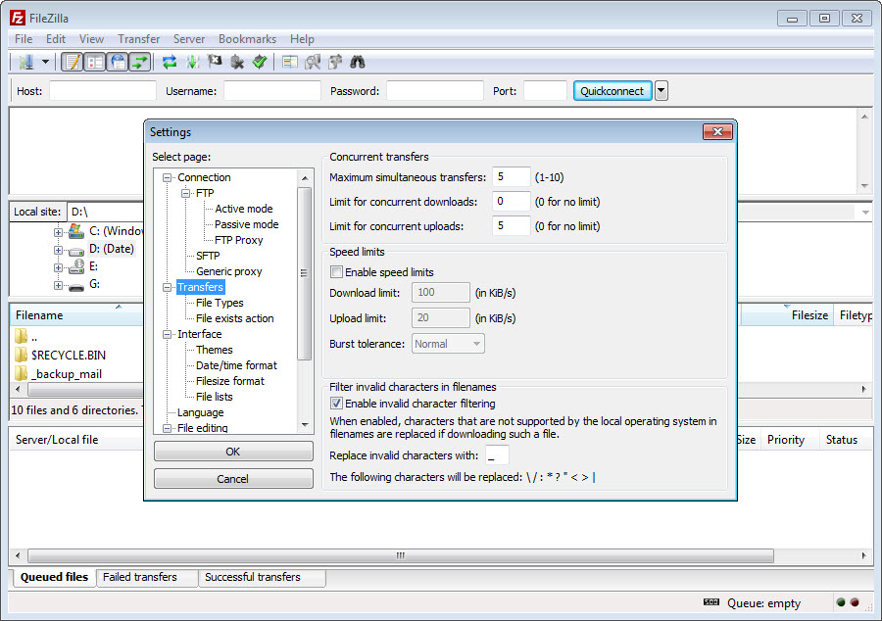The width and height of the screenshot is (882, 621).
Task: Toggle directory comparison
Action: tap(313, 62)
